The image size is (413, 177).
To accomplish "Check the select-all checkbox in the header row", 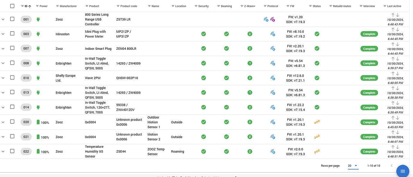I will [12, 6].
